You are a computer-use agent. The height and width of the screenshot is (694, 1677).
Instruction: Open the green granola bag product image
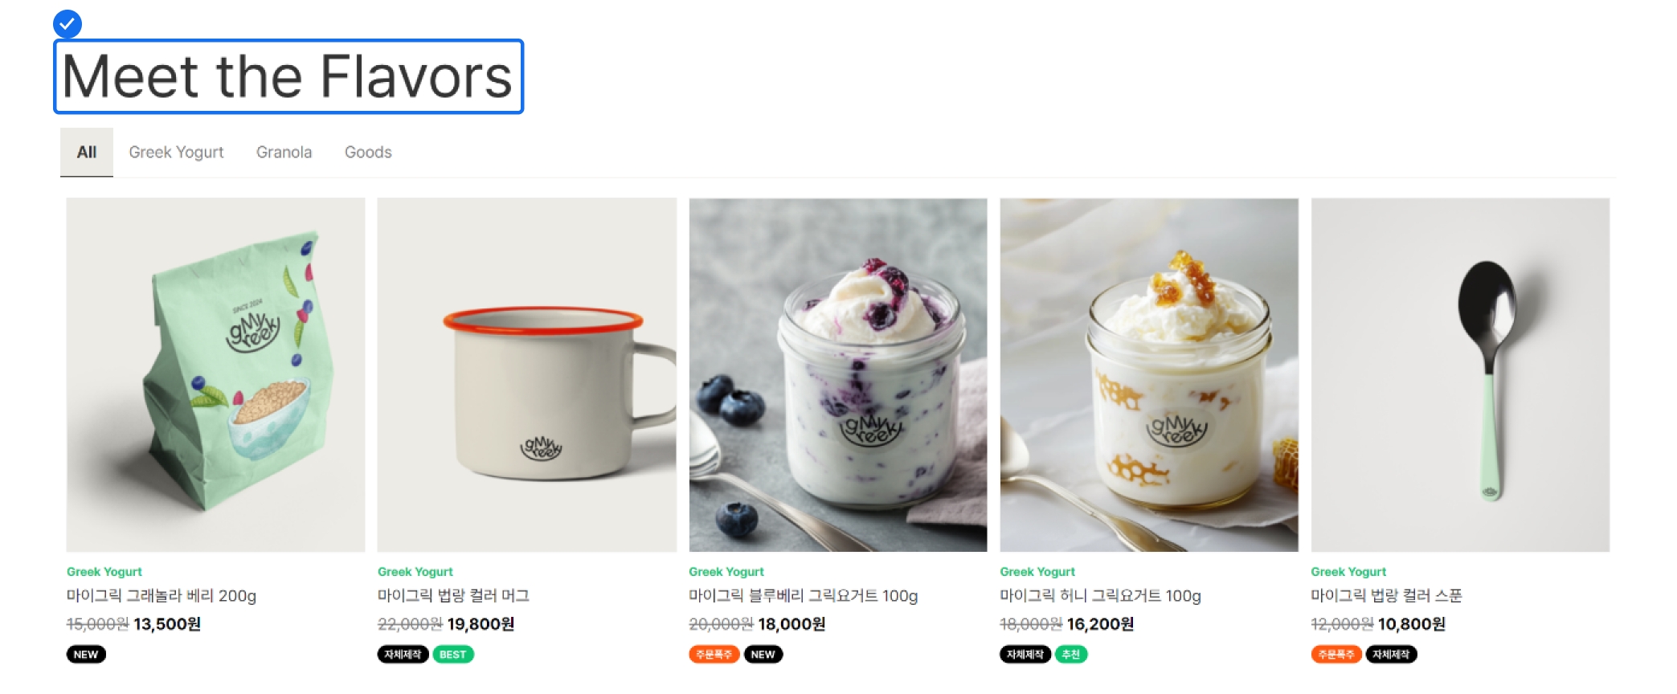[215, 375]
